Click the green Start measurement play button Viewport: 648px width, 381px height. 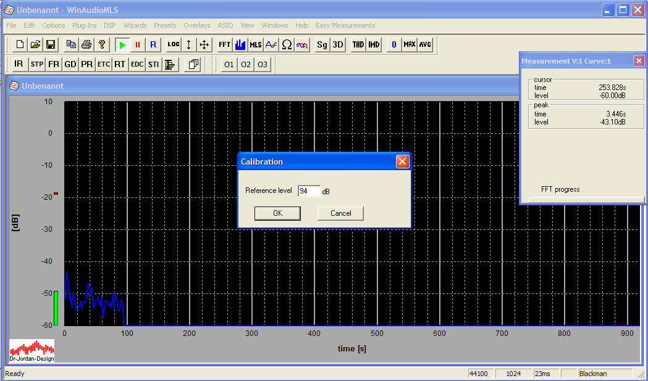(123, 45)
